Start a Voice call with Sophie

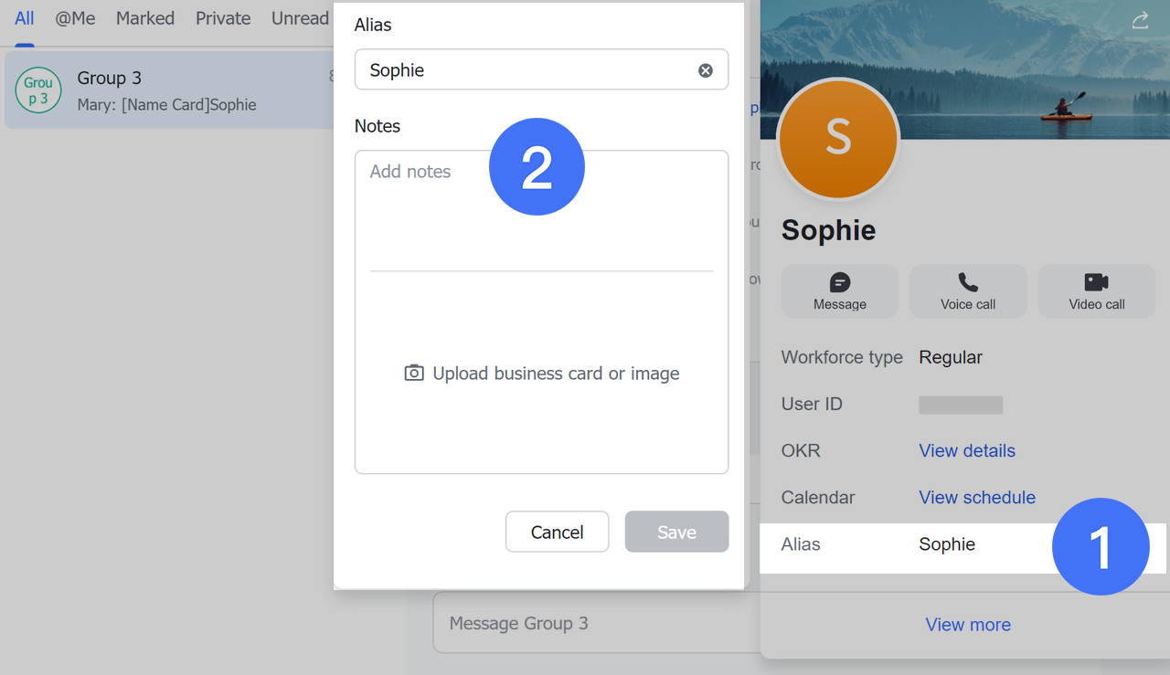tap(967, 291)
